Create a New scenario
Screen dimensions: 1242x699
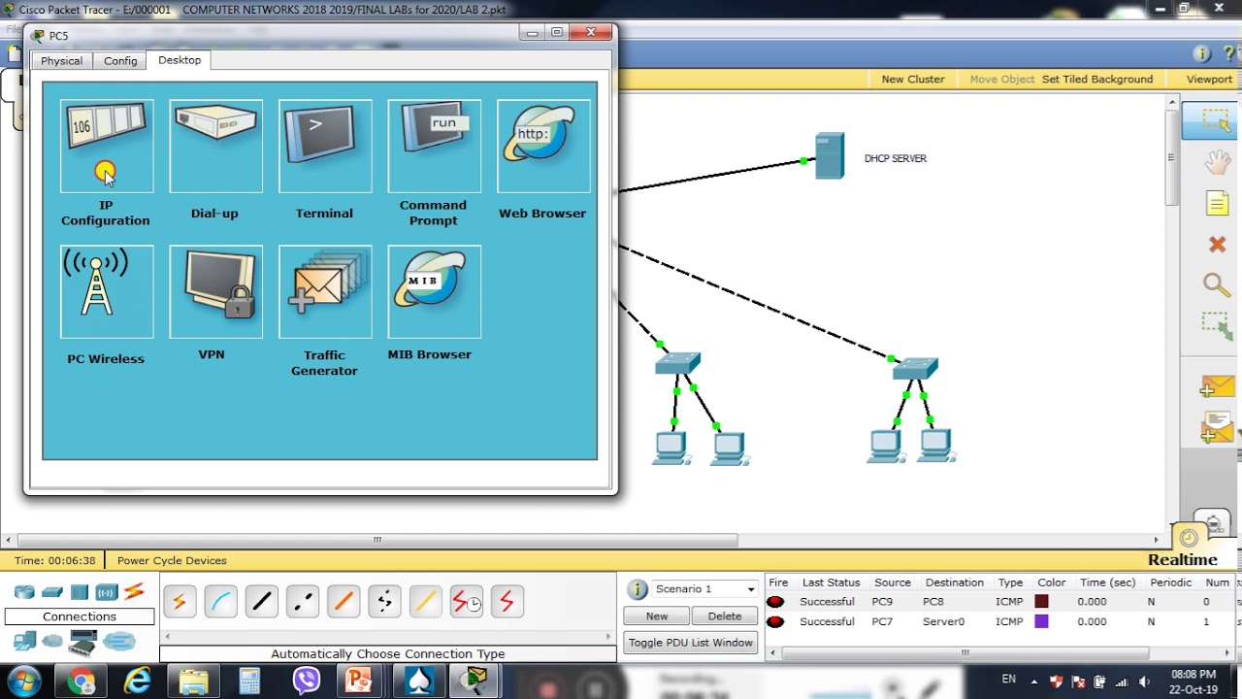(x=657, y=616)
